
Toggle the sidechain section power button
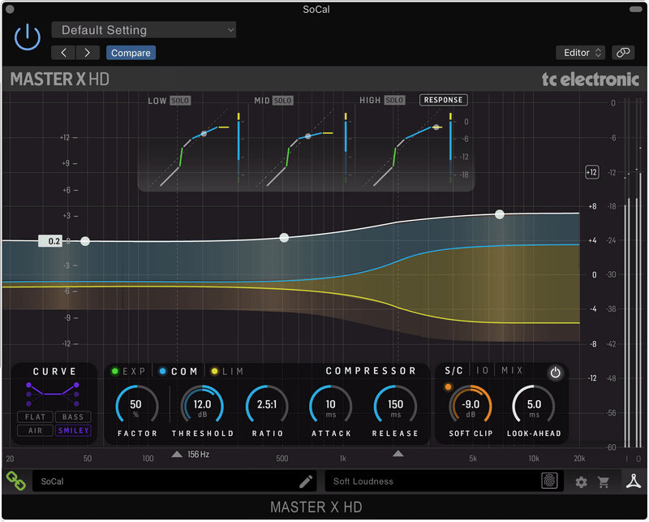coord(556,371)
